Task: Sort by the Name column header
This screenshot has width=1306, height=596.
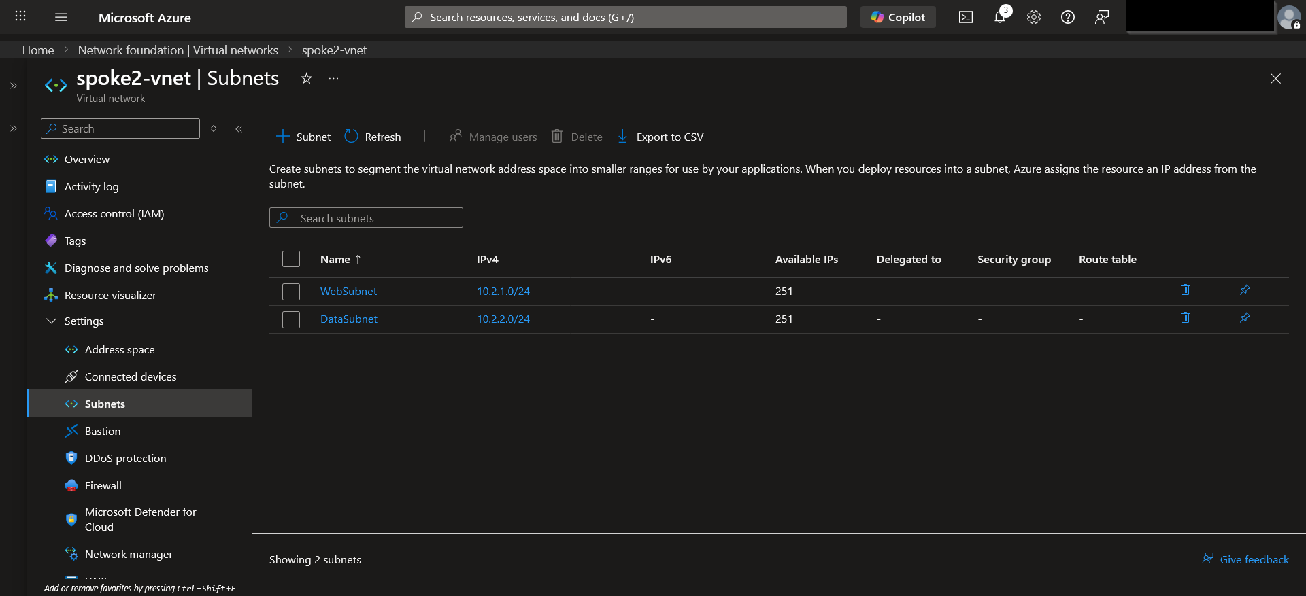Action: (341, 259)
